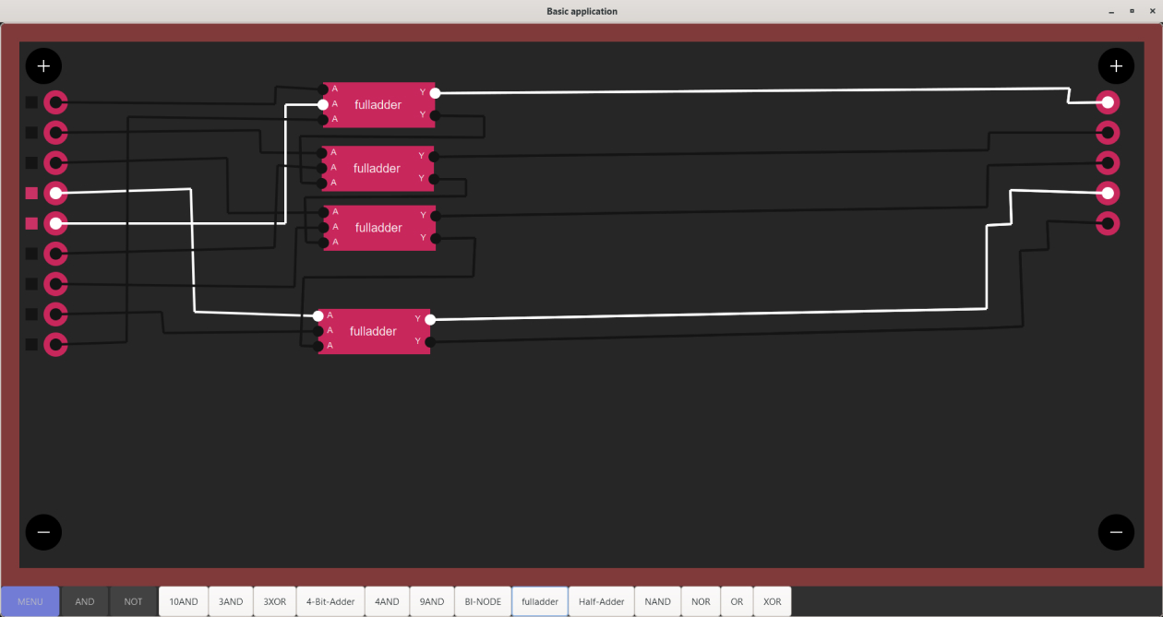Insert the Half-Adder component
Viewport: 1163px width, 617px height.
pyautogui.click(x=601, y=601)
